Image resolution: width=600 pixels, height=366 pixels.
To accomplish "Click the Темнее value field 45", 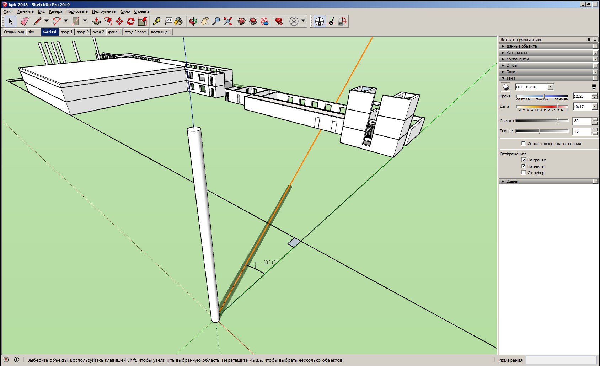I will pyautogui.click(x=582, y=131).
